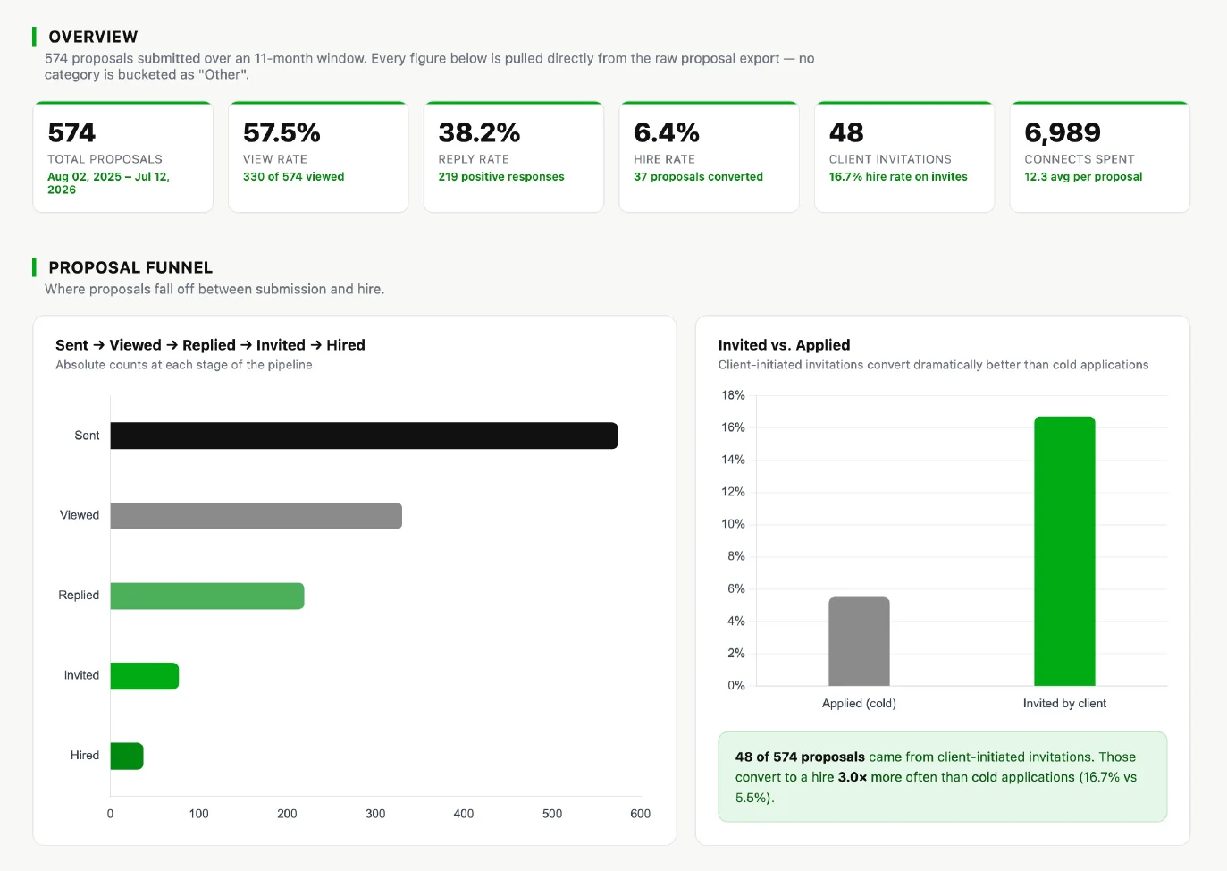Click the black Sent bar in funnel chart
1227x871 pixels.
(364, 435)
